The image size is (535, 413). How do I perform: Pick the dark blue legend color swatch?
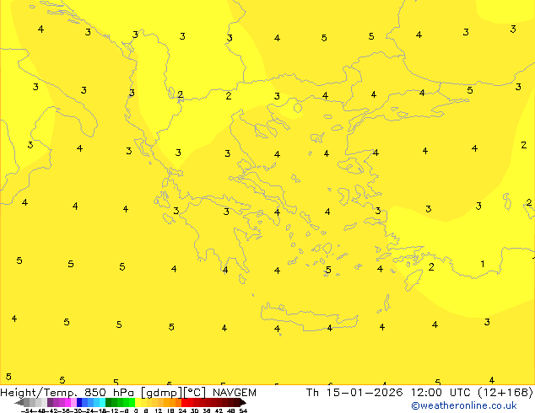(79, 402)
